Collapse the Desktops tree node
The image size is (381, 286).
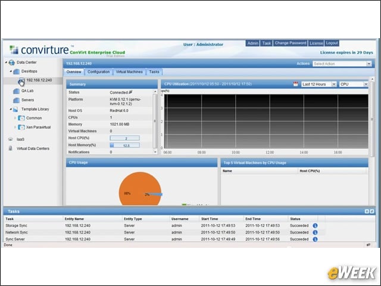click(11, 71)
